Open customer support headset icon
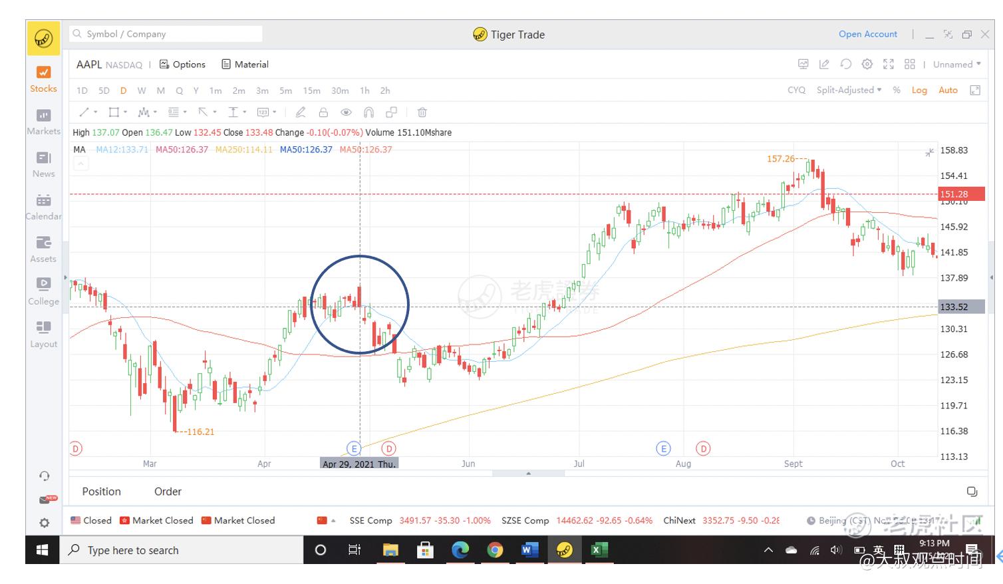 pos(44,476)
